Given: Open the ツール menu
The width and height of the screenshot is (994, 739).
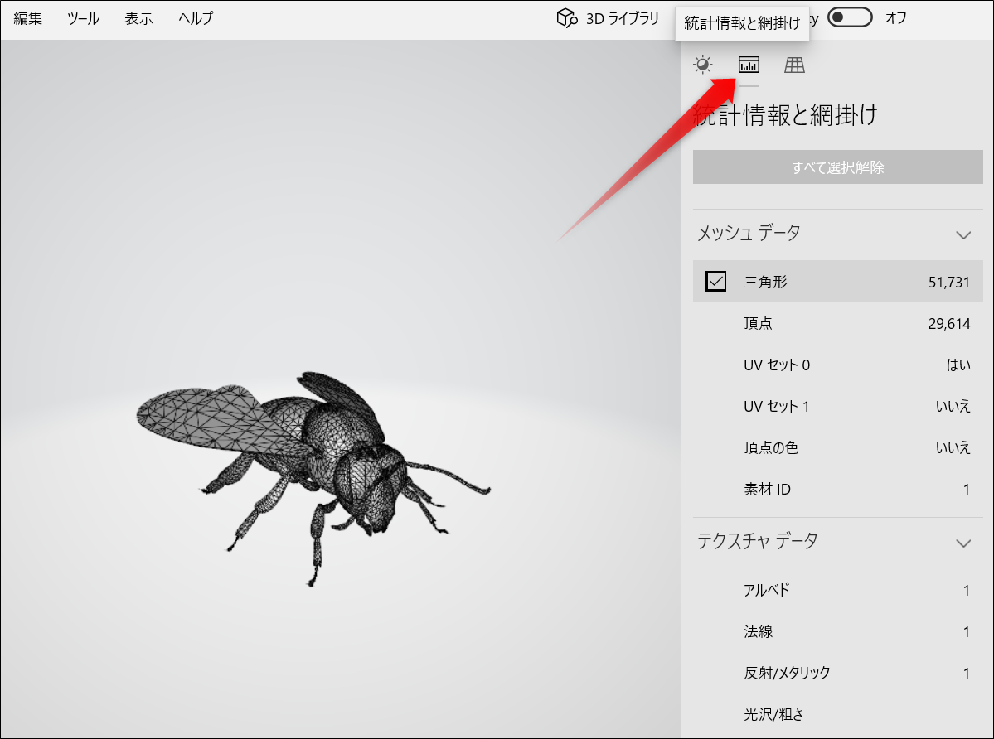Looking at the screenshot, I should coord(83,18).
